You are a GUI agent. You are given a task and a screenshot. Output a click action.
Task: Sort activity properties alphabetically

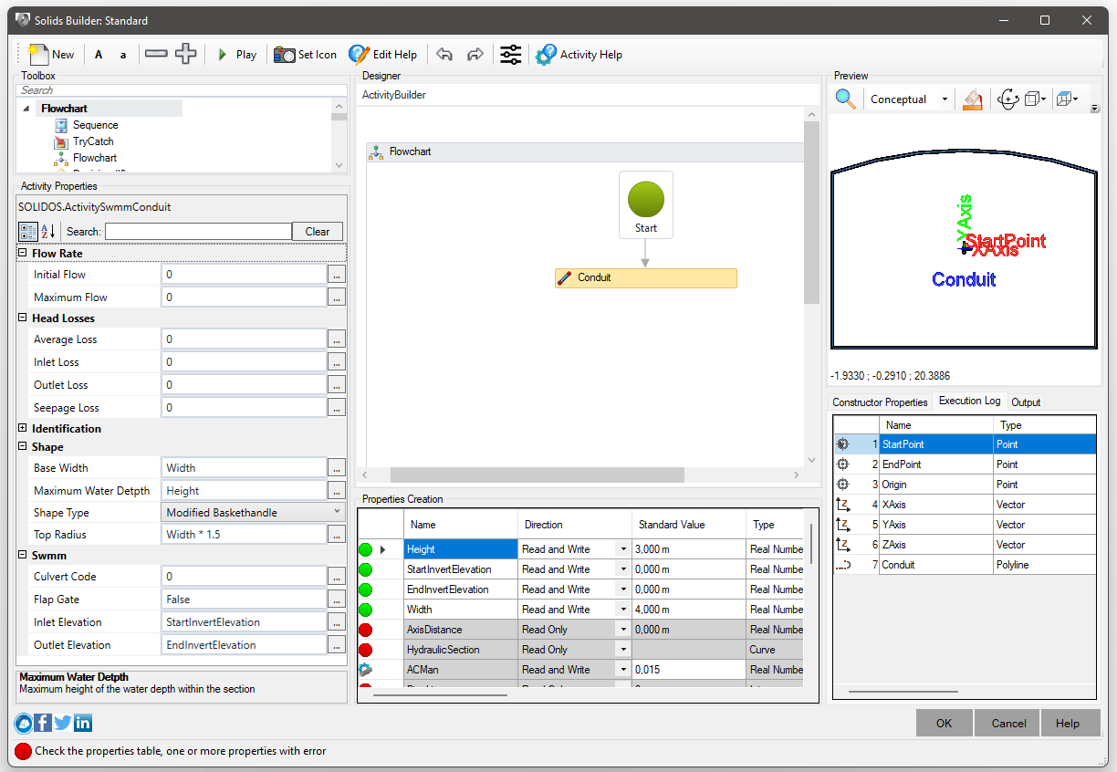[48, 232]
